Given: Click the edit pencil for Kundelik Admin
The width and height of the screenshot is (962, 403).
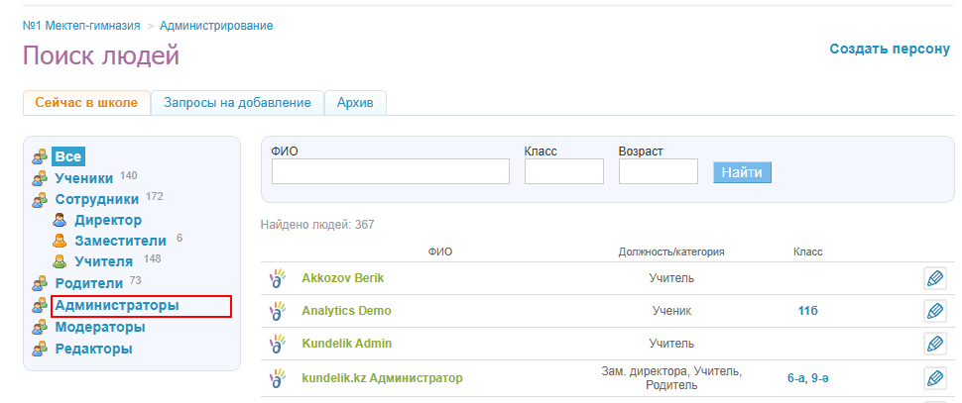Looking at the screenshot, I should (x=934, y=344).
